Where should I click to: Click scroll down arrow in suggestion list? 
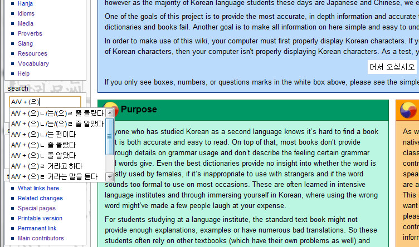coord(110,177)
